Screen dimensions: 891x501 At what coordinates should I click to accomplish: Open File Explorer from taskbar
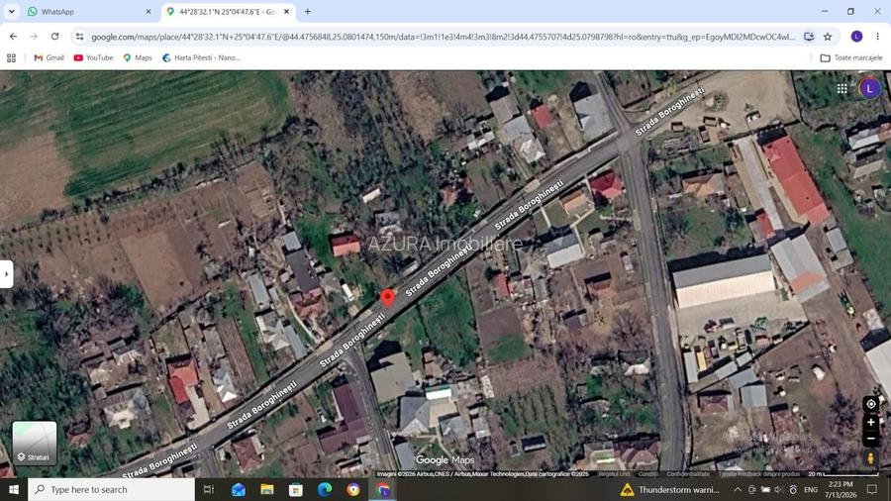coord(267,490)
